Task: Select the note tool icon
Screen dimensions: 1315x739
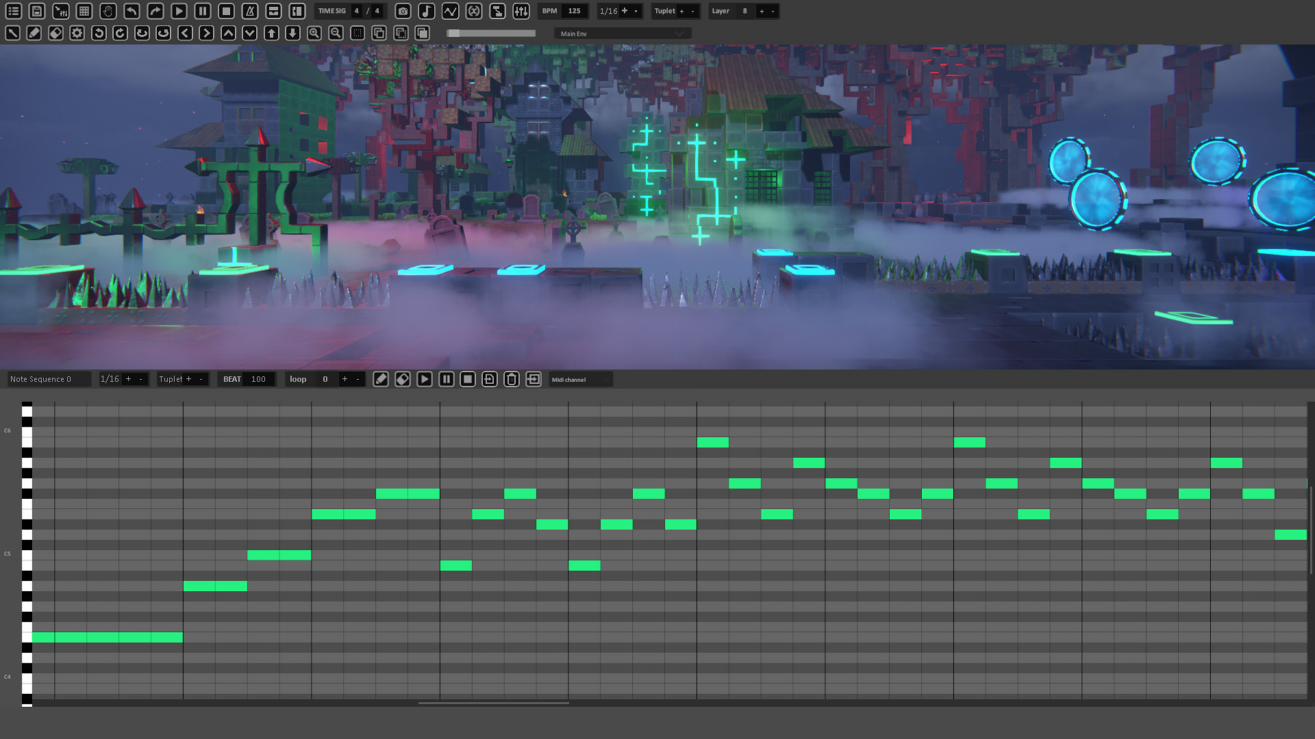Action: point(427,11)
